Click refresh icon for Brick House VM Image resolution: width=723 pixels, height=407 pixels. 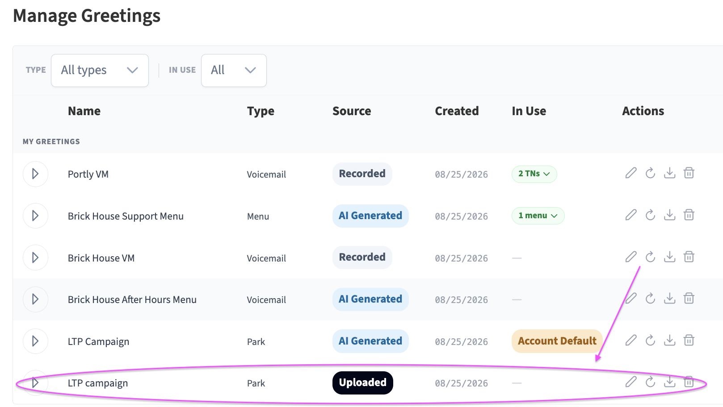[650, 257]
